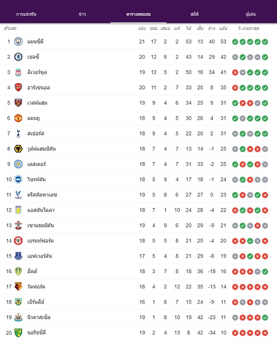Click Liverpool's red loss indicator
The image size is (277, 346).
click(235, 72)
